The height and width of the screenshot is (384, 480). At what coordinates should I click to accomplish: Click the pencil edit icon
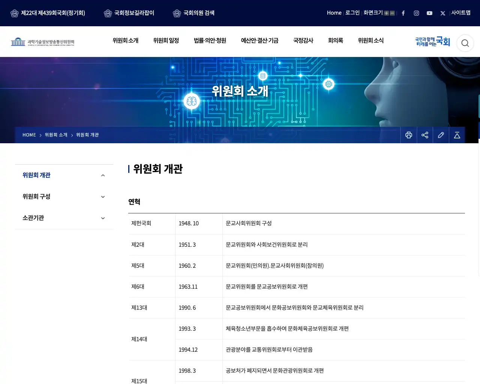point(441,135)
